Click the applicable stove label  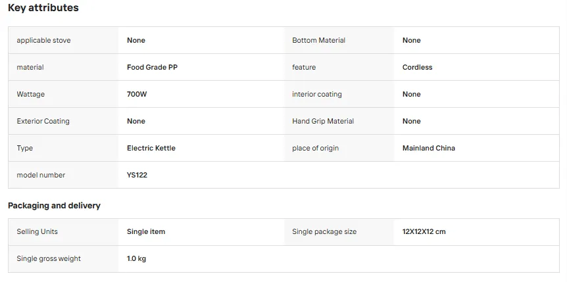click(x=44, y=40)
